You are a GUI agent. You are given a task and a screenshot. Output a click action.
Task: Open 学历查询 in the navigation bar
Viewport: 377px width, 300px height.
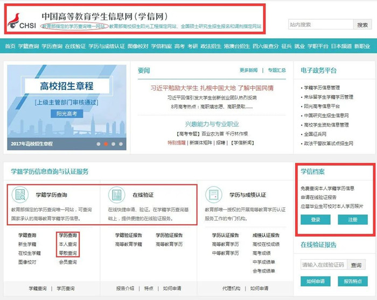[x=52, y=46]
